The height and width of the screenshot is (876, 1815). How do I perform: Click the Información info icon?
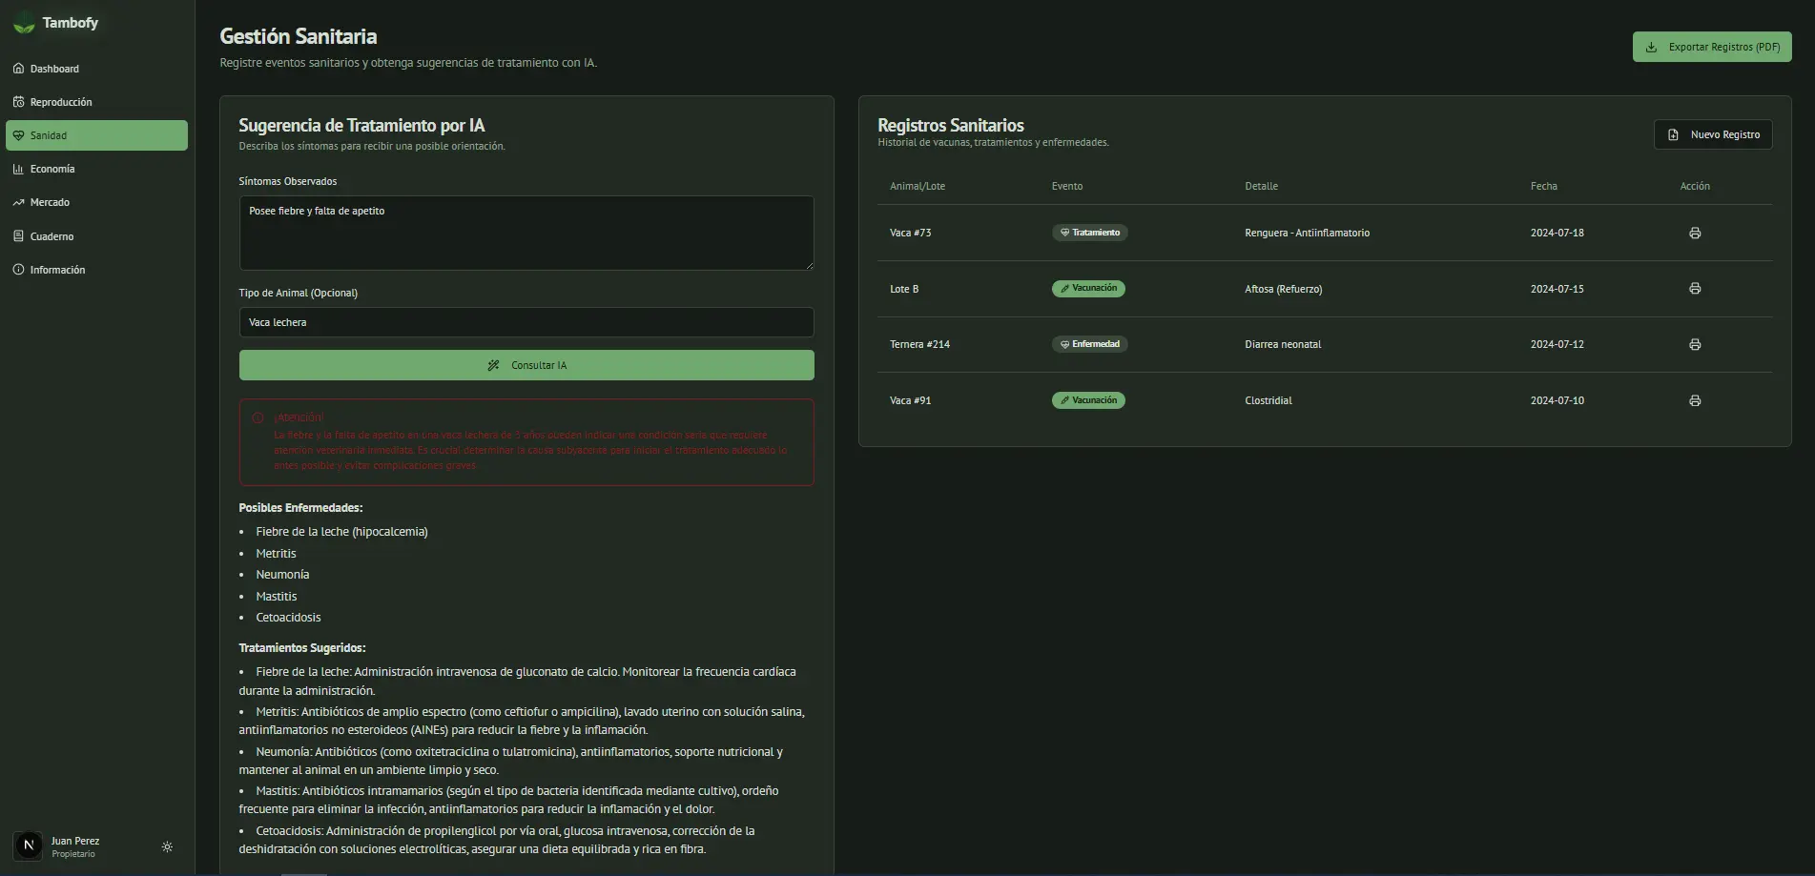pyautogui.click(x=19, y=269)
